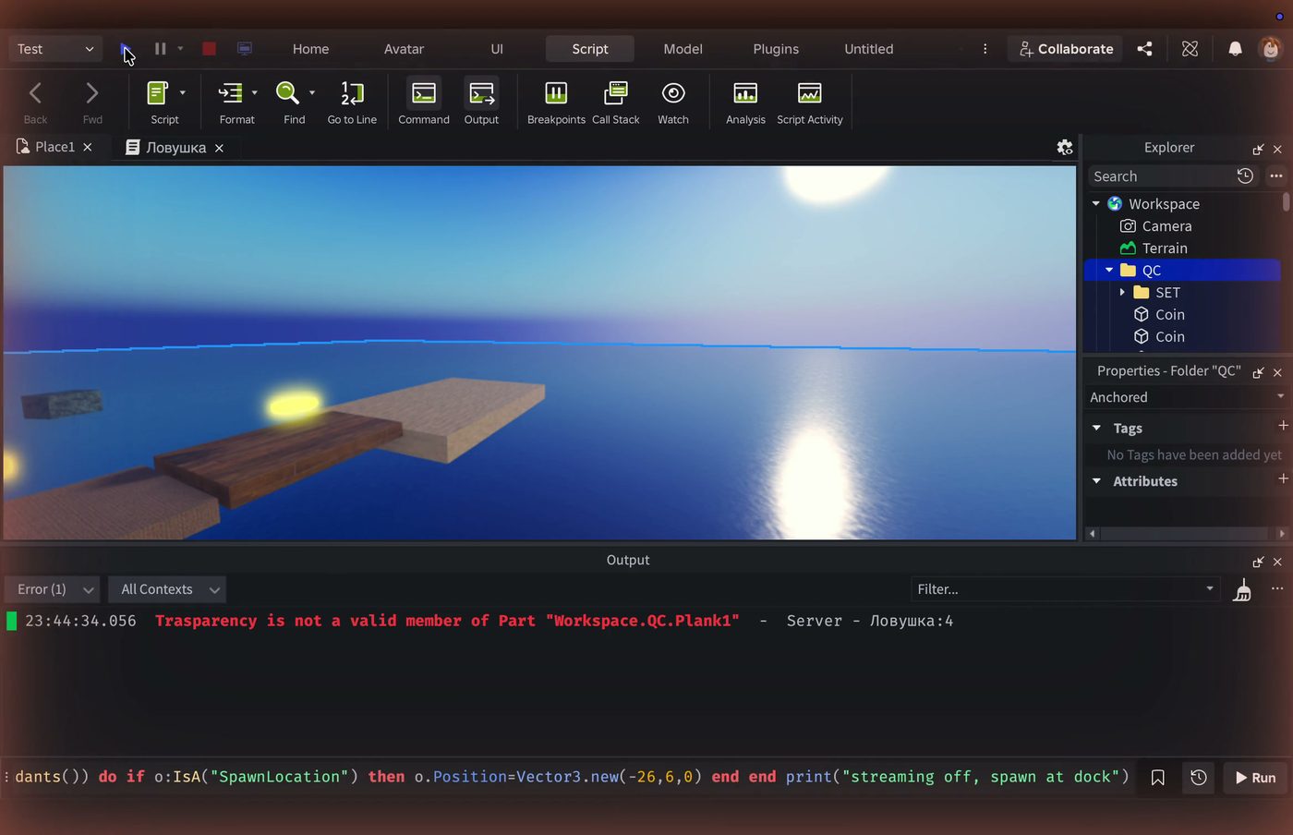Open command history clock icon

(1199, 778)
